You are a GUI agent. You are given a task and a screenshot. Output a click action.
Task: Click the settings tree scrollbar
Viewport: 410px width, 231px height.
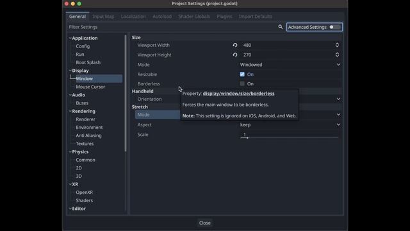(126, 93)
